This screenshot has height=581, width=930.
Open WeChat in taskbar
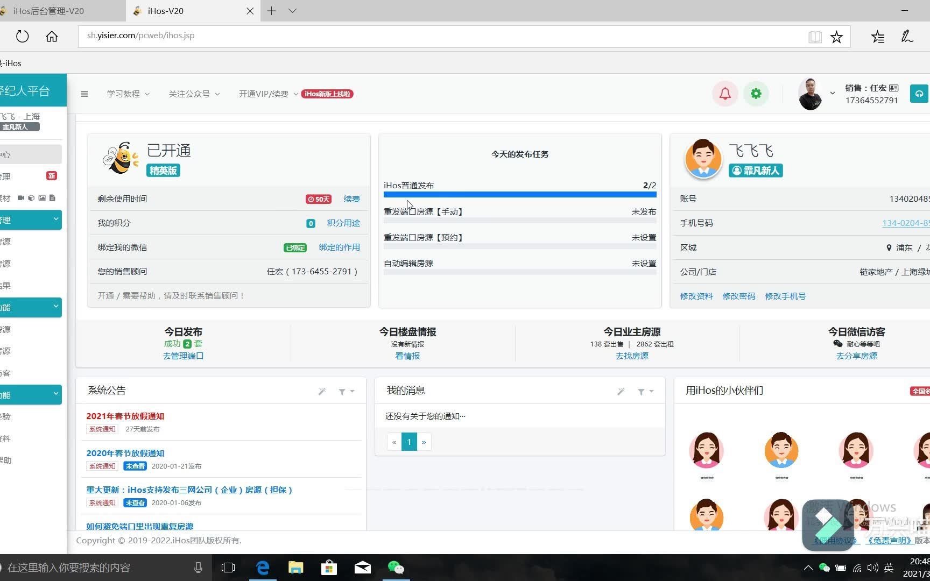click(x=396, y=568)
